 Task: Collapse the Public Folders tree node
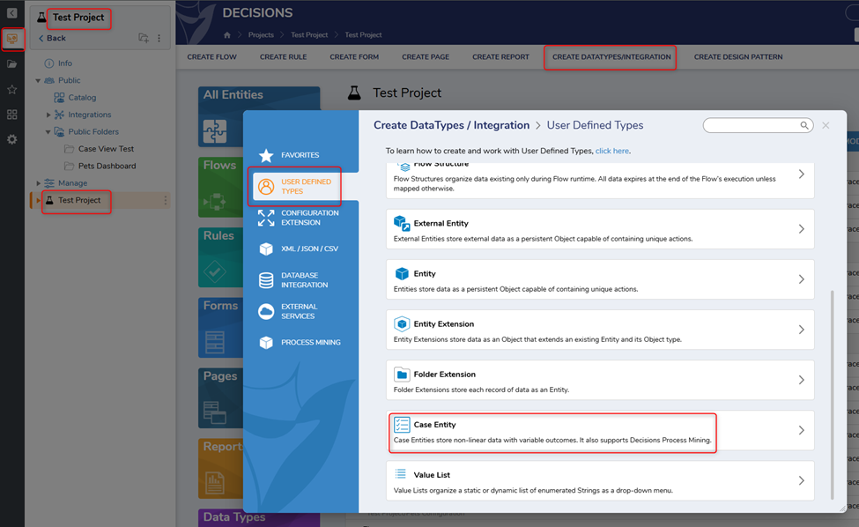[x=48, y=132]
